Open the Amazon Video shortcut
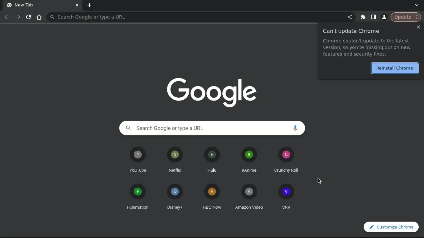The image size is (424, 238). [x=249, y=197]
